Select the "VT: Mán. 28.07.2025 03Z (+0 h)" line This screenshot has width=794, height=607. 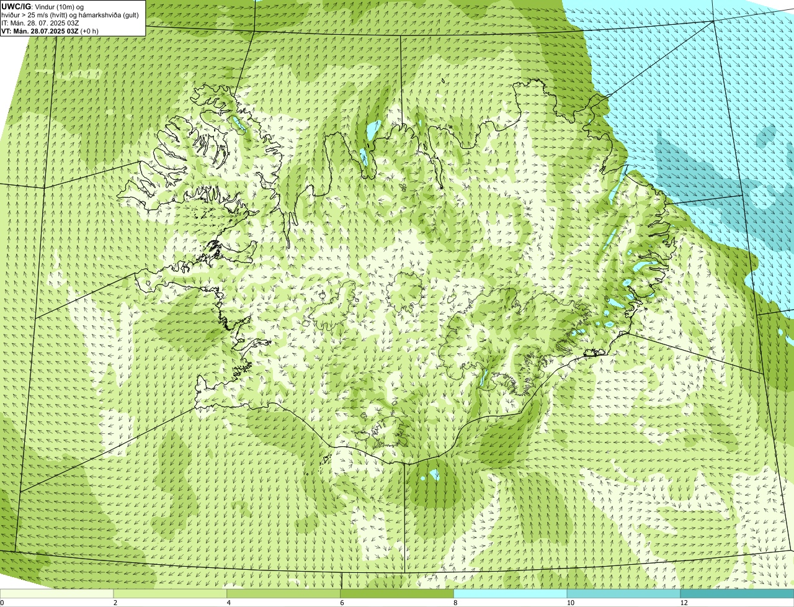click(50, 30)
